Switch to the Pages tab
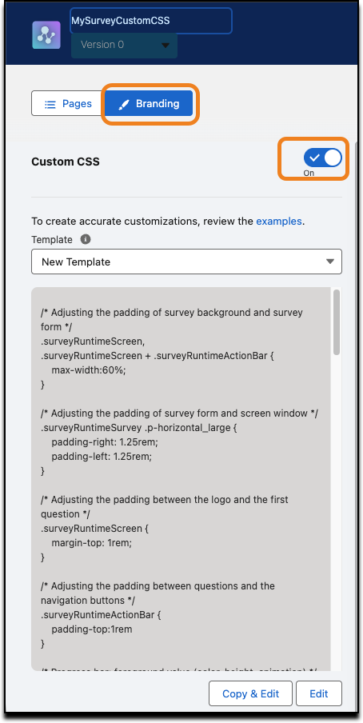Screen dimensions: 363x723 (x=68, y=103)
